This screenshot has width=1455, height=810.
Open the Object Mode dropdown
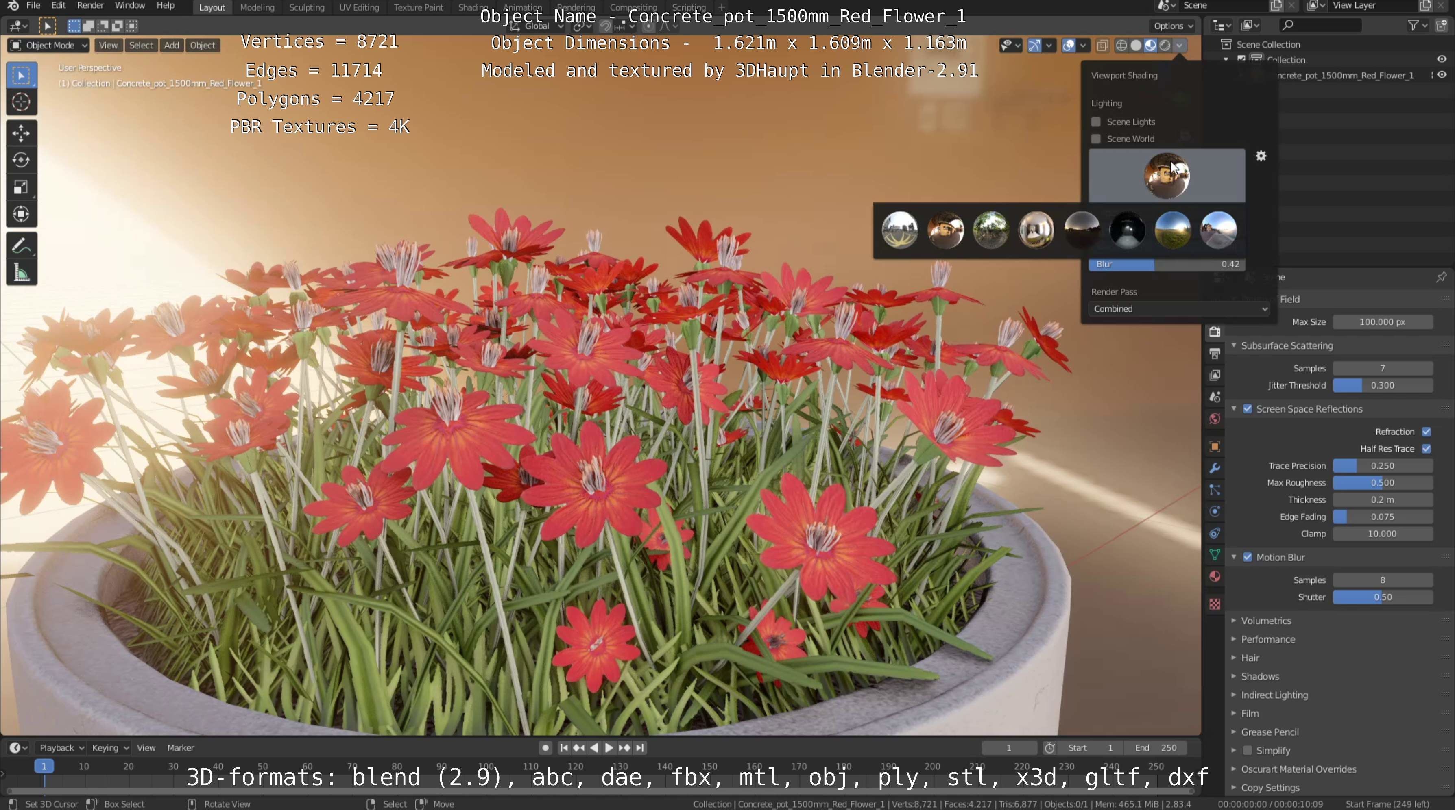[x=49, y=46]
